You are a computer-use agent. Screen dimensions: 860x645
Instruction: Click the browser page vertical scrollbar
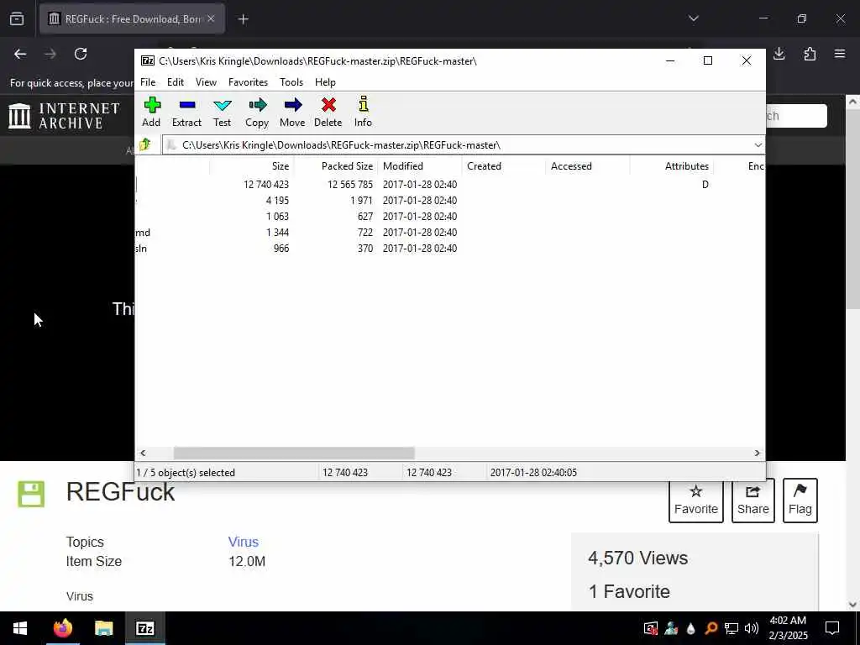pos(852,208)
